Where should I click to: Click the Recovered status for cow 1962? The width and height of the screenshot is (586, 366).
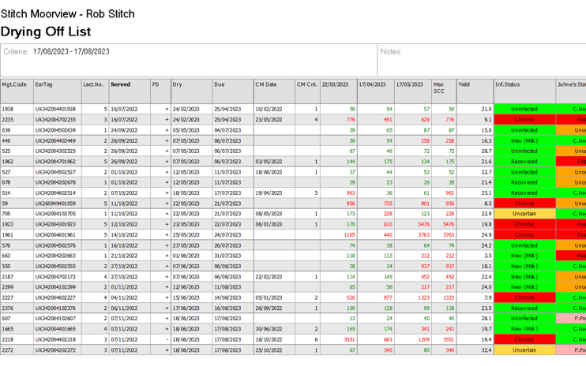pyautogui.click(x=524, y=162)
